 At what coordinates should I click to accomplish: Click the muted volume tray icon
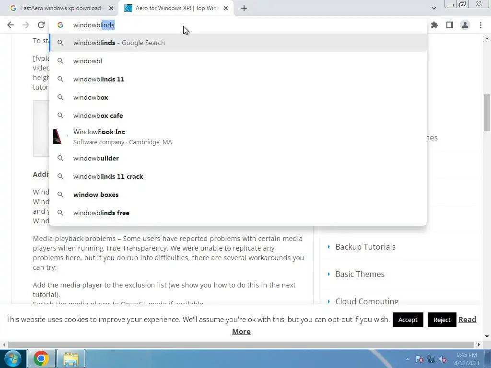pos(443,359)
